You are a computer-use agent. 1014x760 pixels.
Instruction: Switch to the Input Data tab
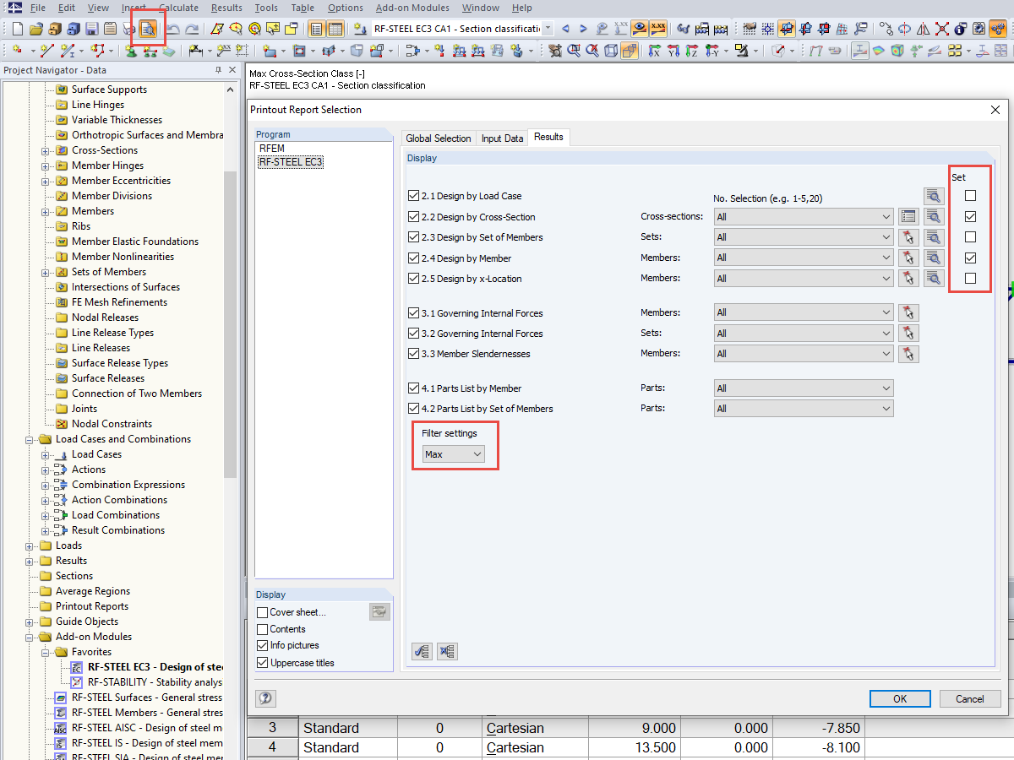502,137
